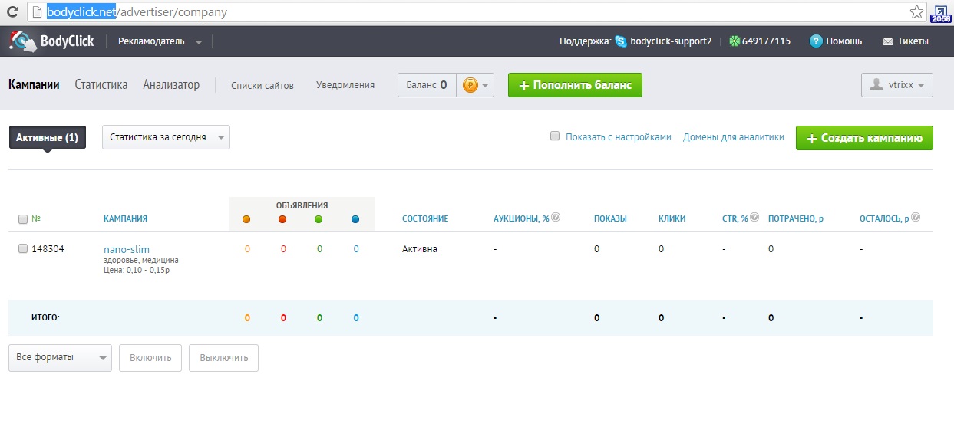
Task: Switch to Статистика section
Action: [x=101, y=85]
